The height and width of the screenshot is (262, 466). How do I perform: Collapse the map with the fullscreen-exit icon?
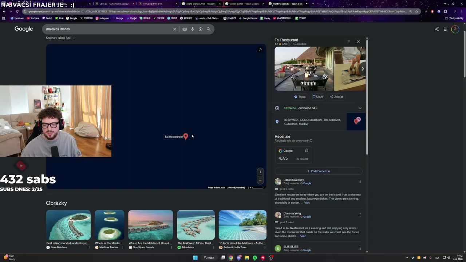click(x=260, y=49)
